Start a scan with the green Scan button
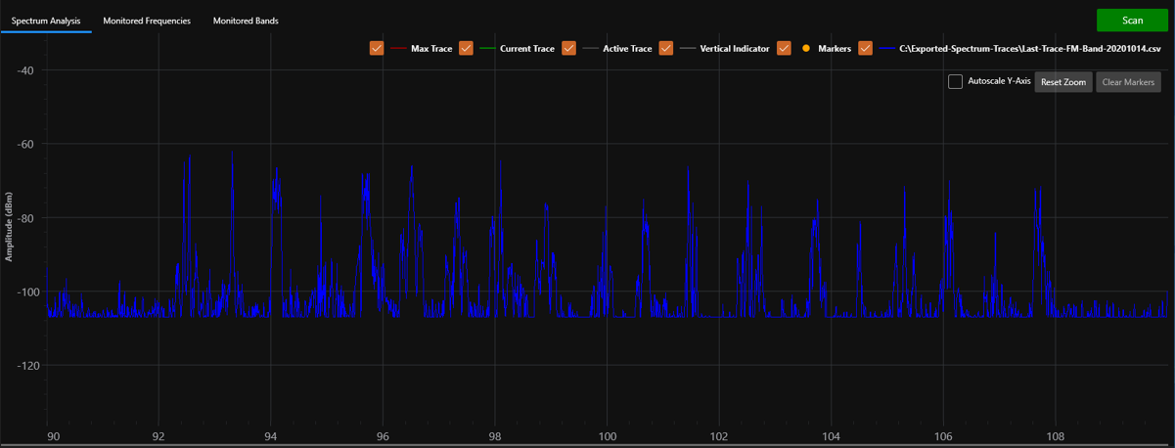This screenshot has height=448, width=1175. click(1132, 21)
